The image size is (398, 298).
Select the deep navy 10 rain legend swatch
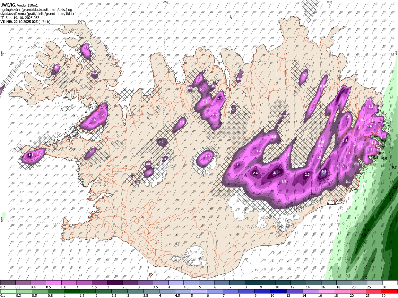(278, 291)
